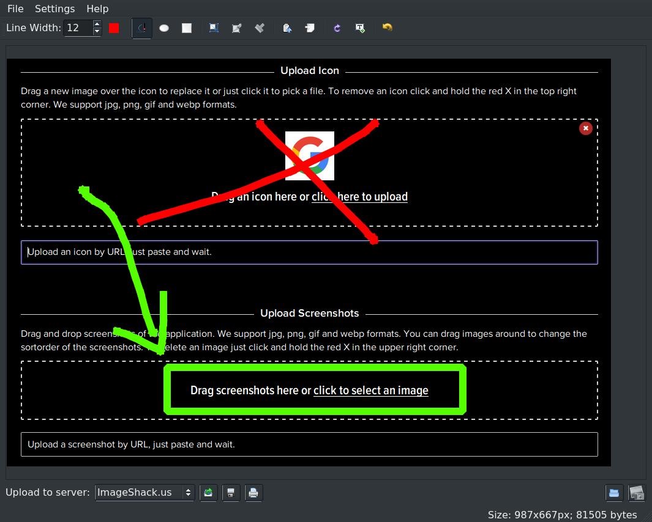Upload the image to the selected server

coord(208,493)
